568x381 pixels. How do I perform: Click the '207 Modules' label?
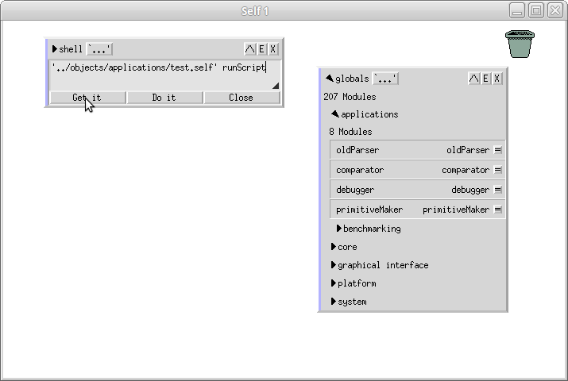pyautogui.click(x=350, y=97)
